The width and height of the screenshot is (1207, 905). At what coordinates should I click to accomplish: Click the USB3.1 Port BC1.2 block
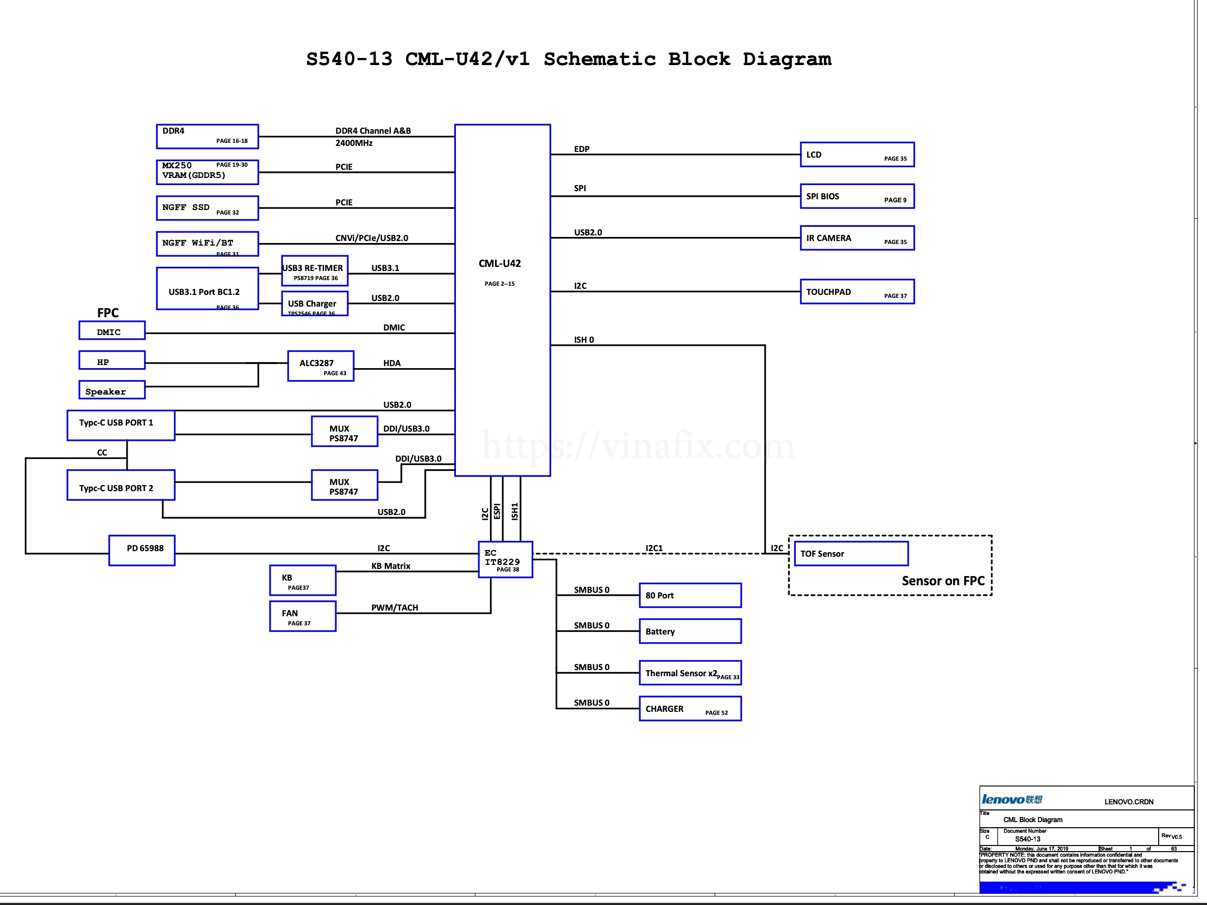(207, 288)
